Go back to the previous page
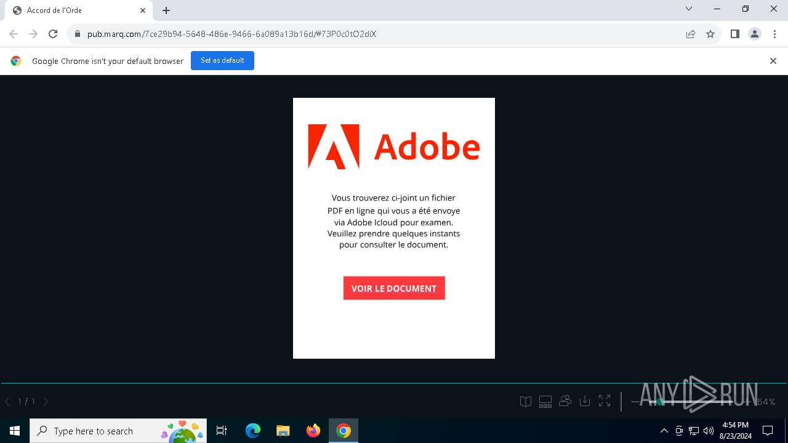The image size is (788, 443). coord(14,34)
